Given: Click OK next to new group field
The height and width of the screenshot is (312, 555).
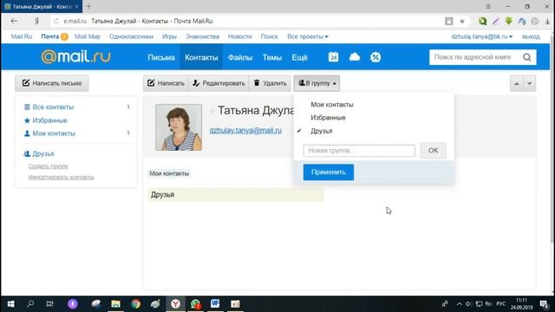Looking at the screenshot, I should click(x=434, y=150).
